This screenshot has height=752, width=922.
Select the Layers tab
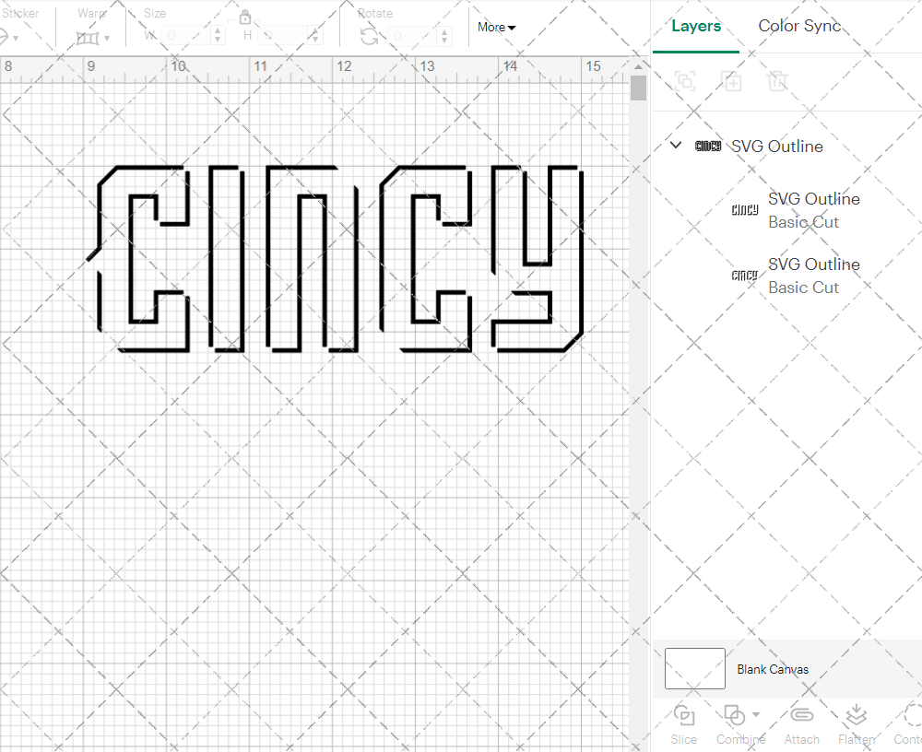click(696, 26)
